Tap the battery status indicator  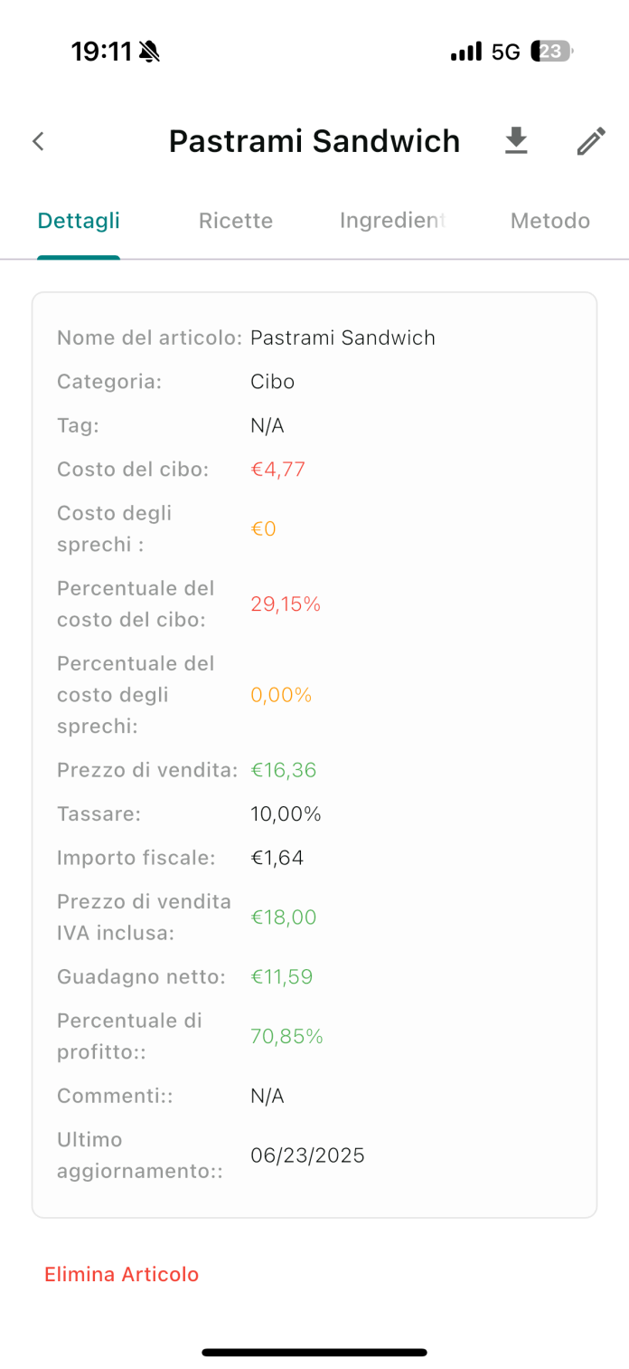[551, 52]
